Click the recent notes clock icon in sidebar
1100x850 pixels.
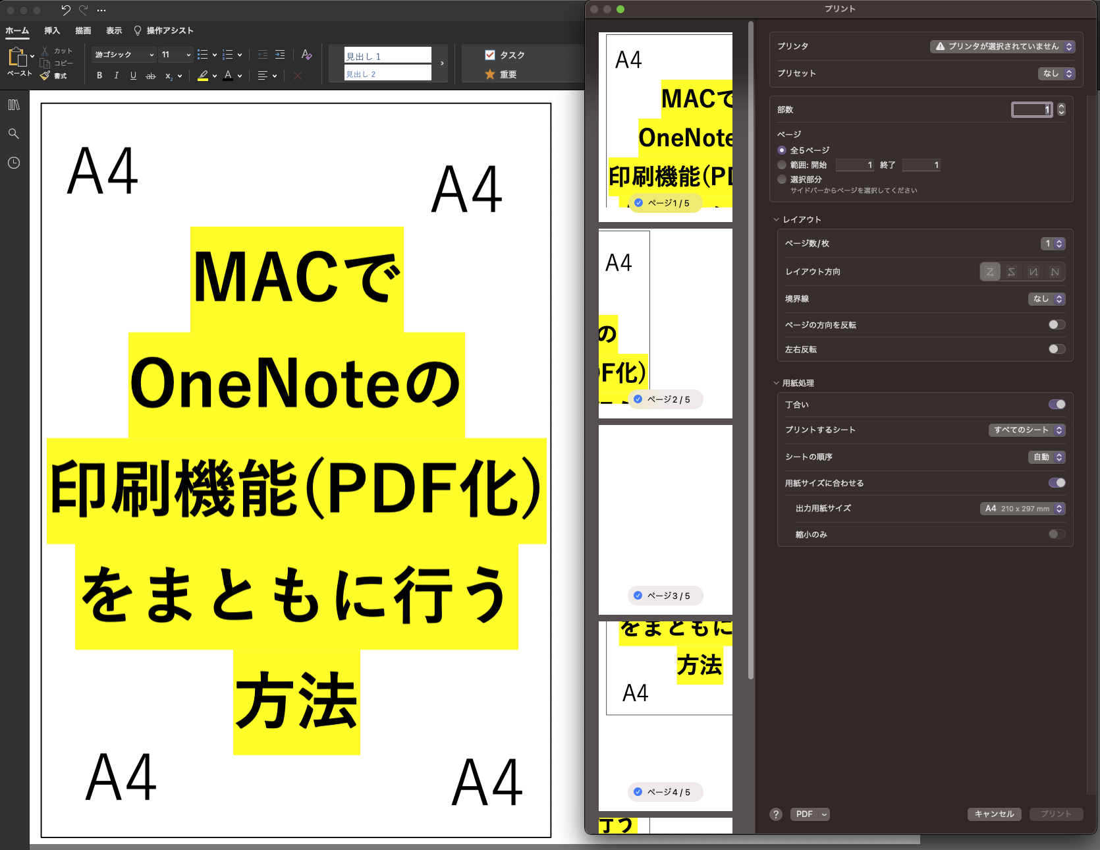(14, 163)
